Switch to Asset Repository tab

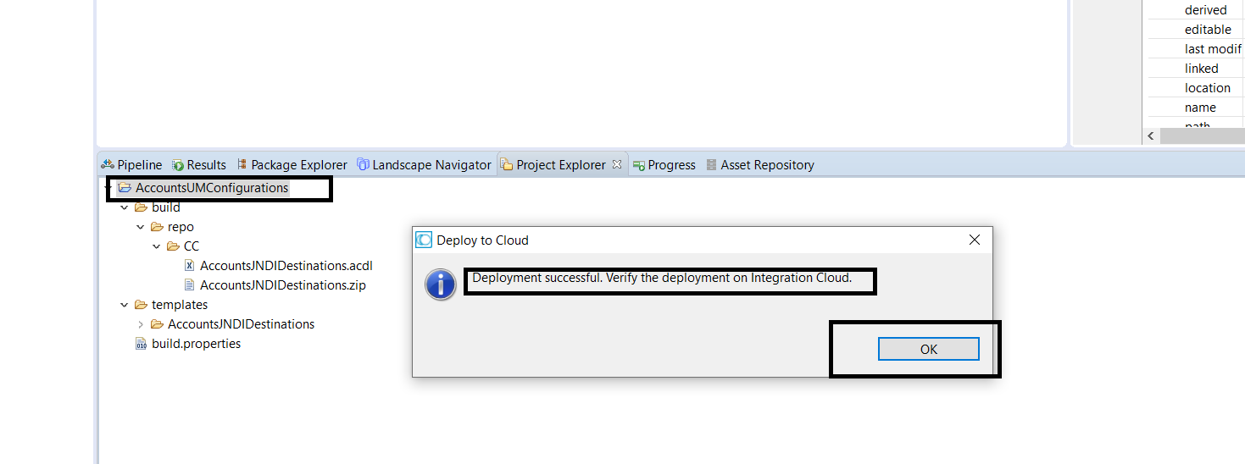click(760, 165)
